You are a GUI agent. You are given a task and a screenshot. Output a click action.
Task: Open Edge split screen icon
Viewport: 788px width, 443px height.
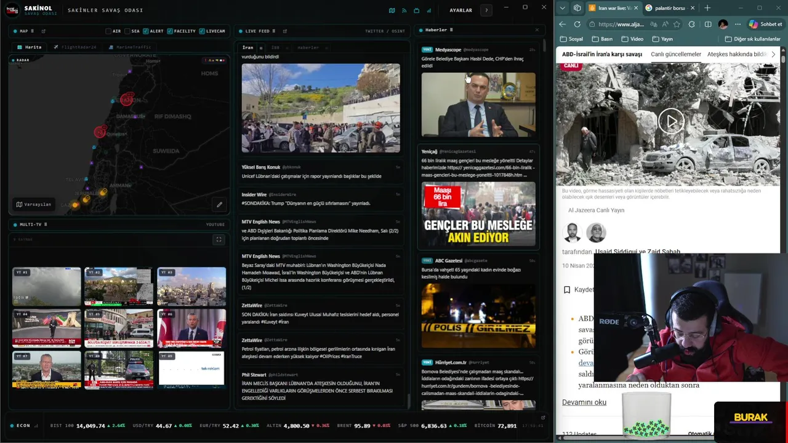[x=707, y=24]
